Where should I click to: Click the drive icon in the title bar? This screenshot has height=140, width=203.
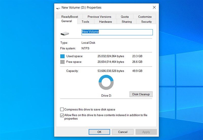(x=58, y=8)
